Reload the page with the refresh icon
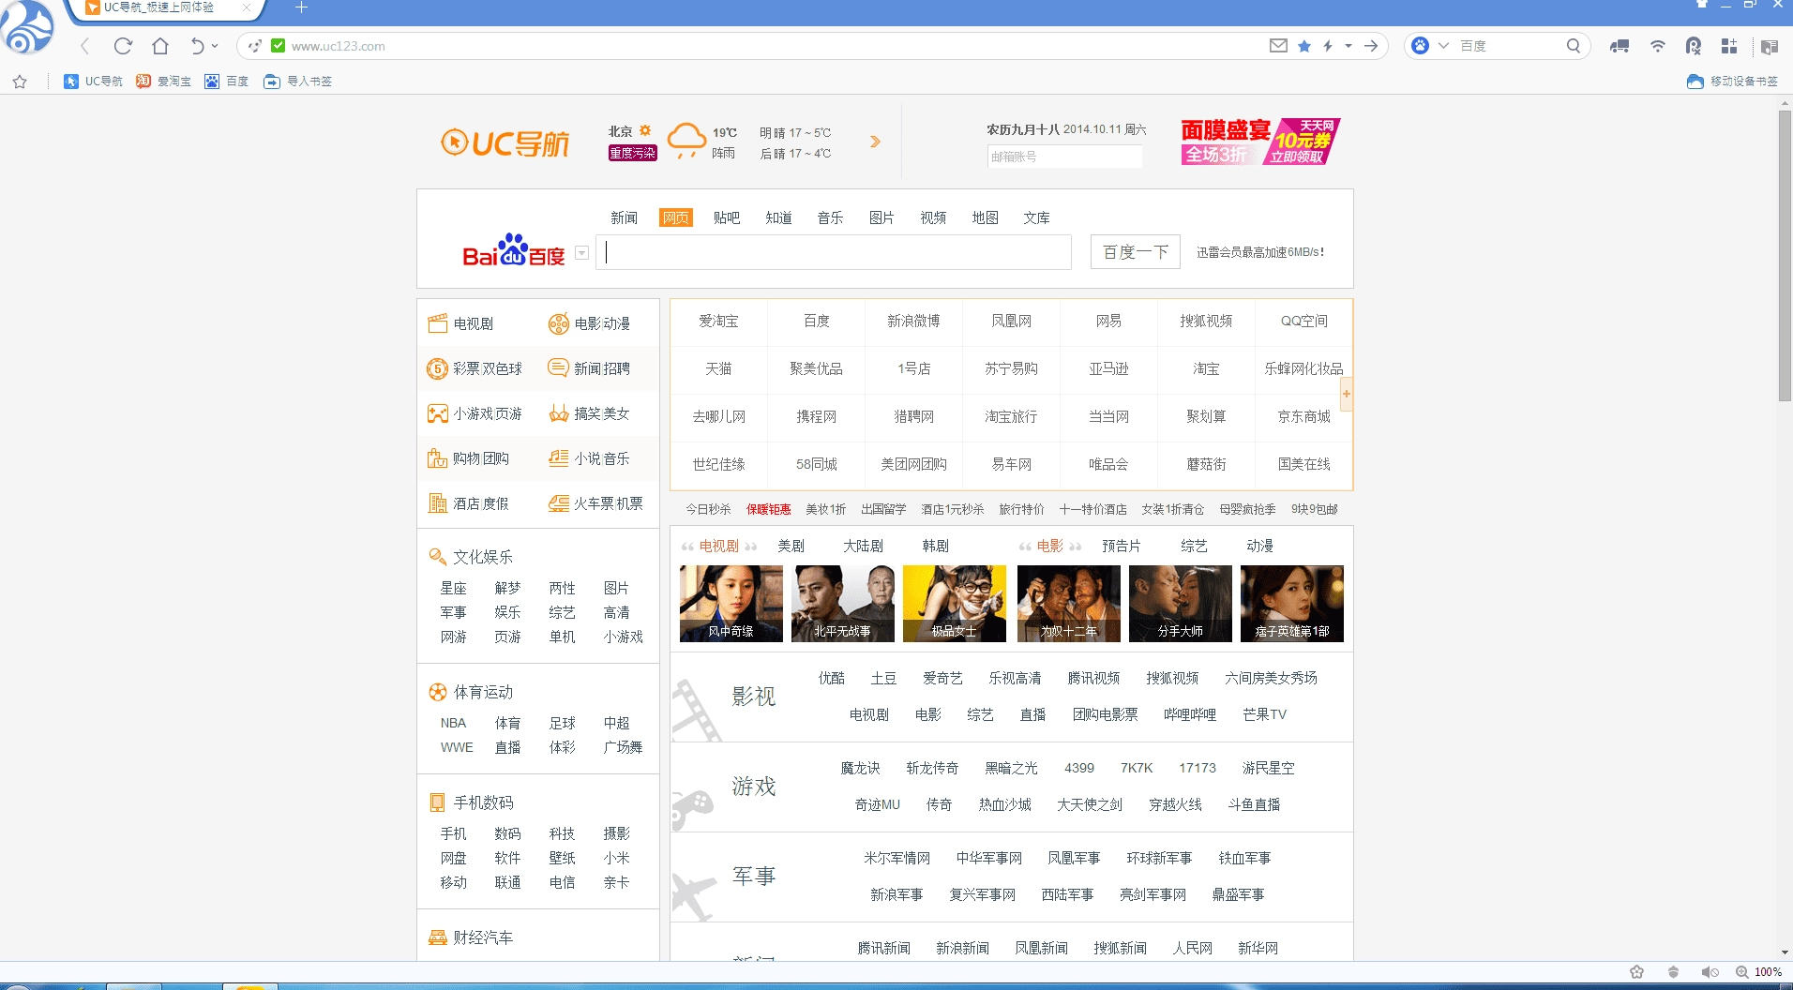 pyautogui.click(x=123, y=46)
